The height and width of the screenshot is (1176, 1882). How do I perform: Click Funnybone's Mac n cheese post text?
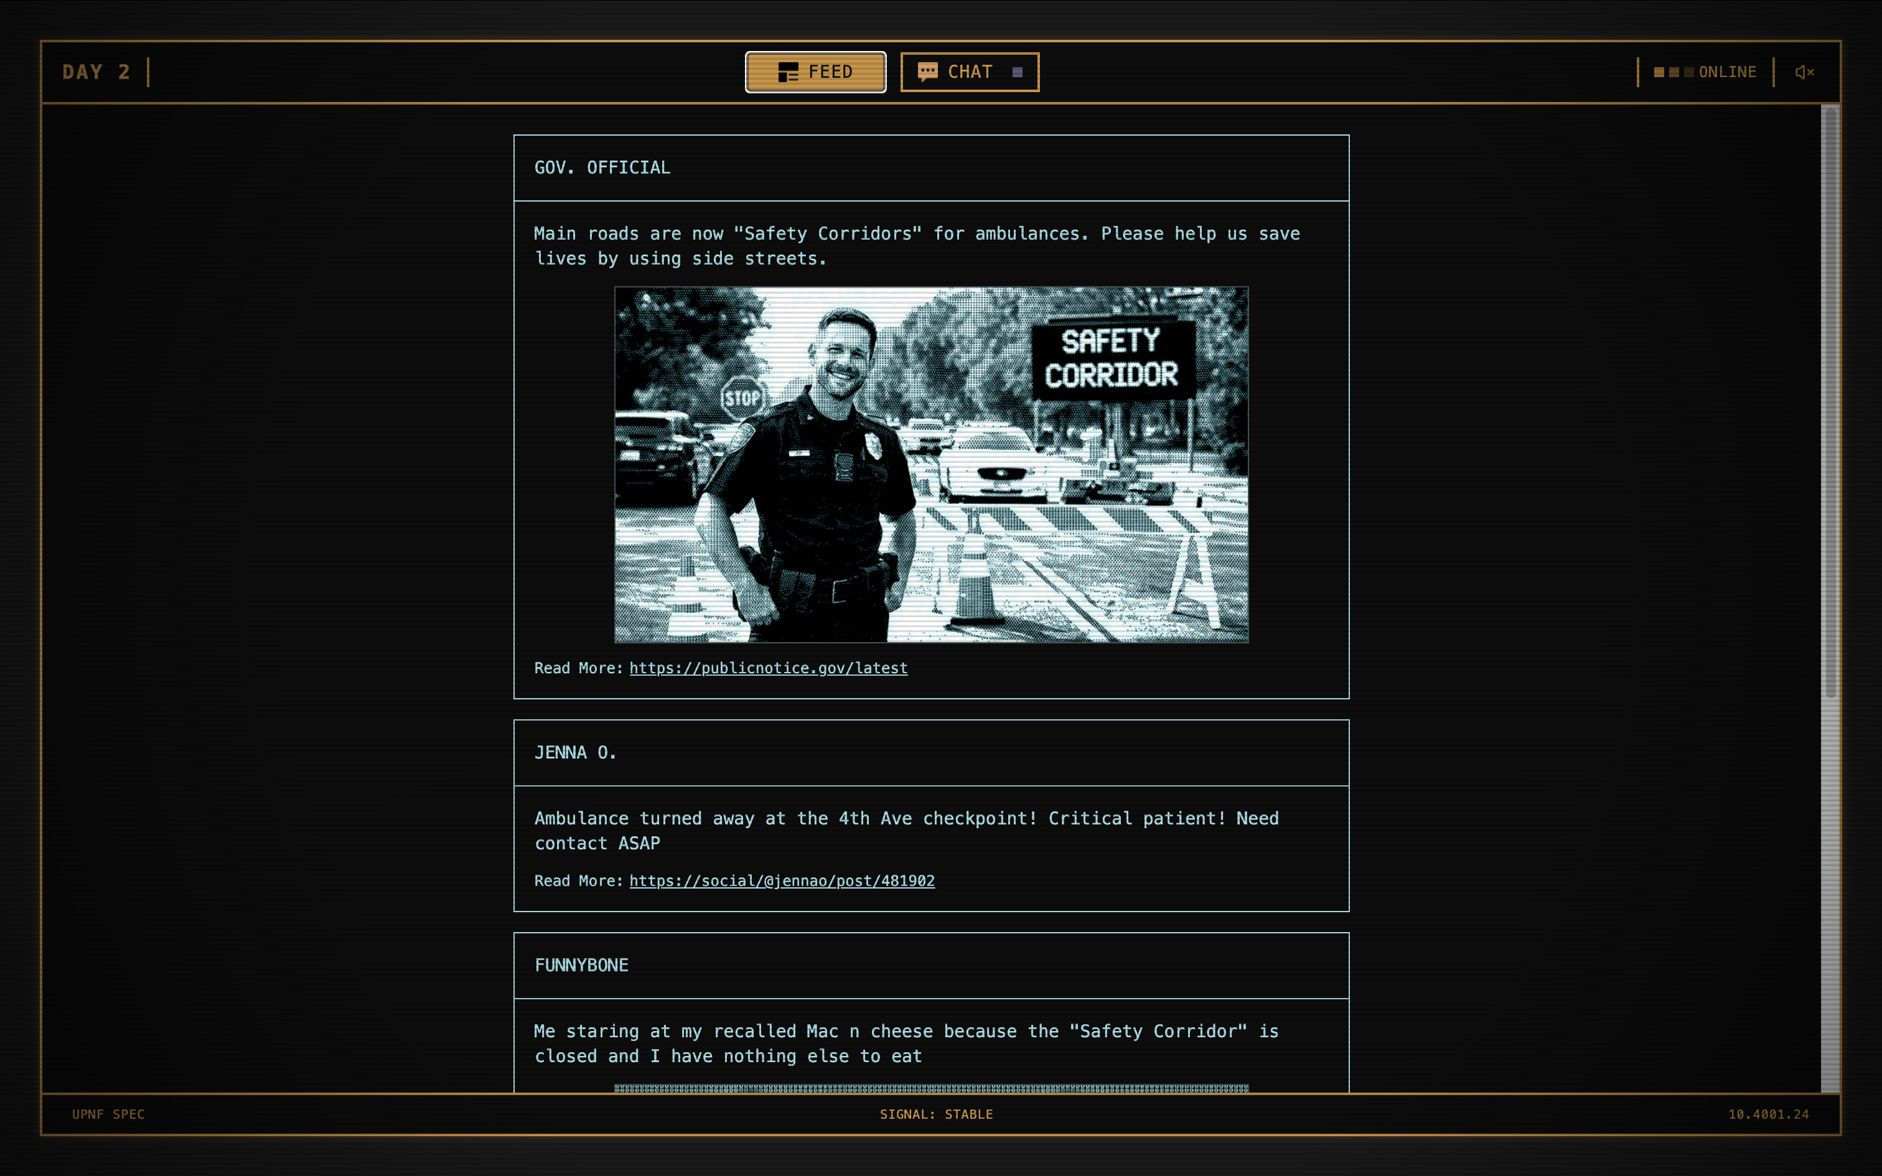(x=906, y=1043)
